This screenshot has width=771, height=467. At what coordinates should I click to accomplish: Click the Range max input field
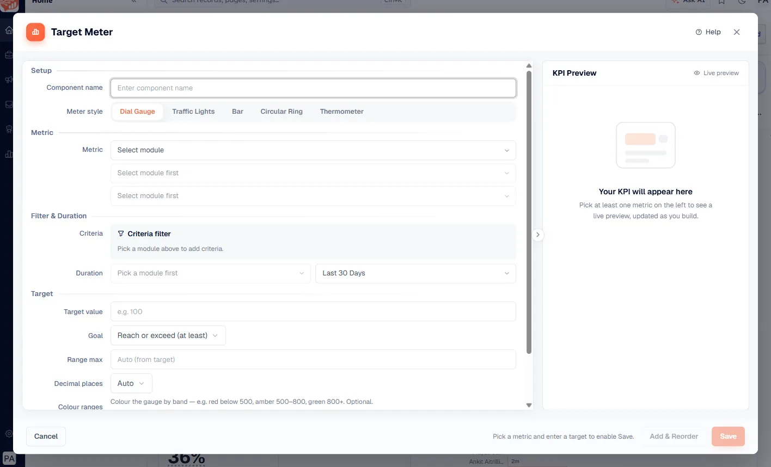[313, 359]
